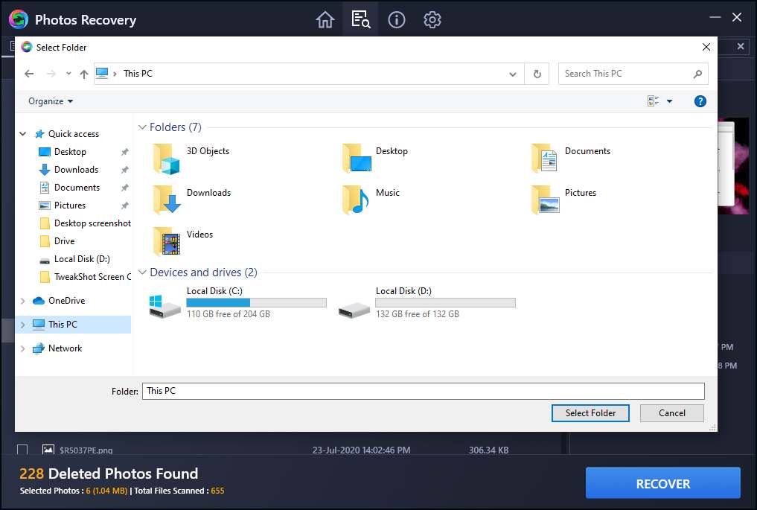Viewport: 757px width, 510px height.
Task: Click the $R5037PE.png file name
Action: (x=86, y=450)
